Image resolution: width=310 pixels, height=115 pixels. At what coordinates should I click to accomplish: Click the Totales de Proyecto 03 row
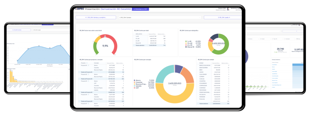pos(101,92)
